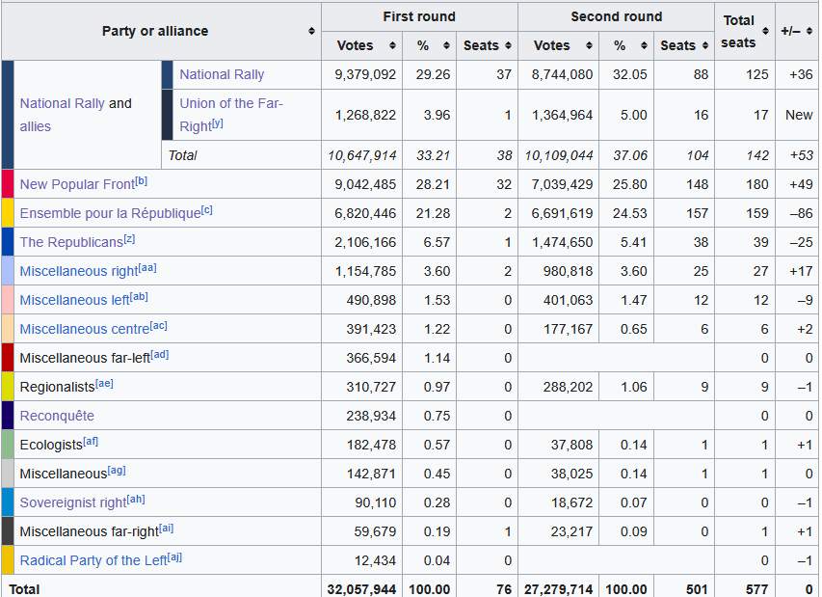Open footnote [y] after Far-Right

click(x=217, y=122)
